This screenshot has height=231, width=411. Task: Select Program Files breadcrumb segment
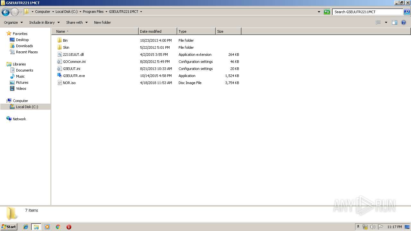(x=93, y=12)
